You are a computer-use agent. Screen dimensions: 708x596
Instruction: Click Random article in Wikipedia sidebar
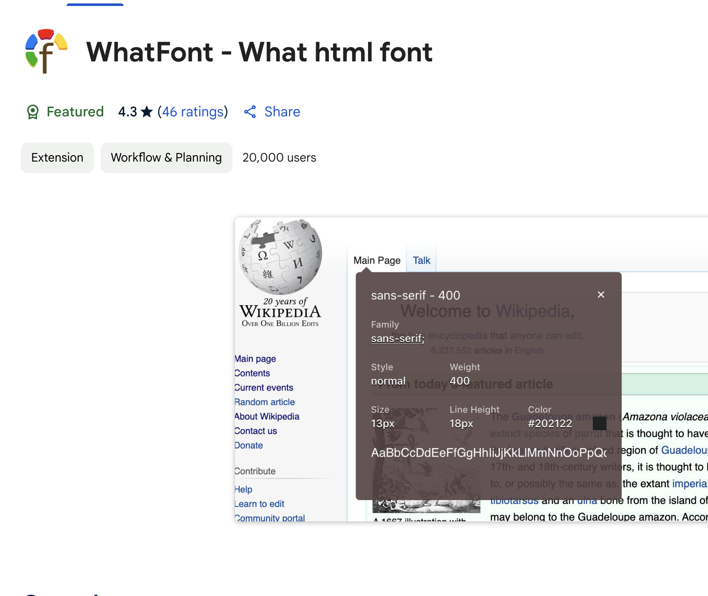point(265,402)
